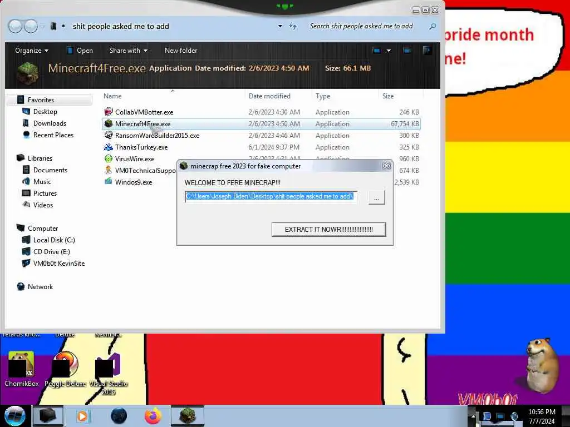The height and width of the screenshot is (427, 570).
Task: Expand the Share with menu
Action: pos(129,51)
